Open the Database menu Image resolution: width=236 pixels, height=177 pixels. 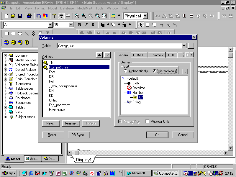67,8
